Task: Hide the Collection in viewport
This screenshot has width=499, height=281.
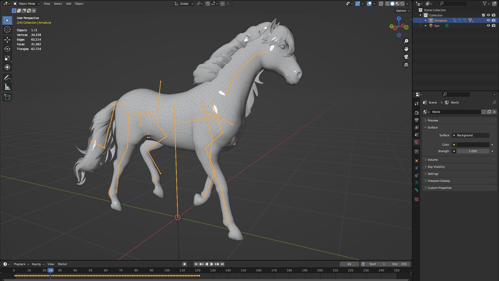Action: (488, 15)
